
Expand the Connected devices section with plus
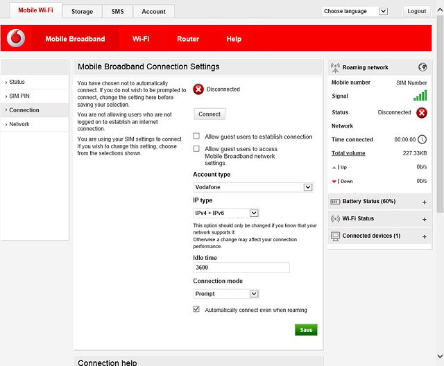[424, 236]
